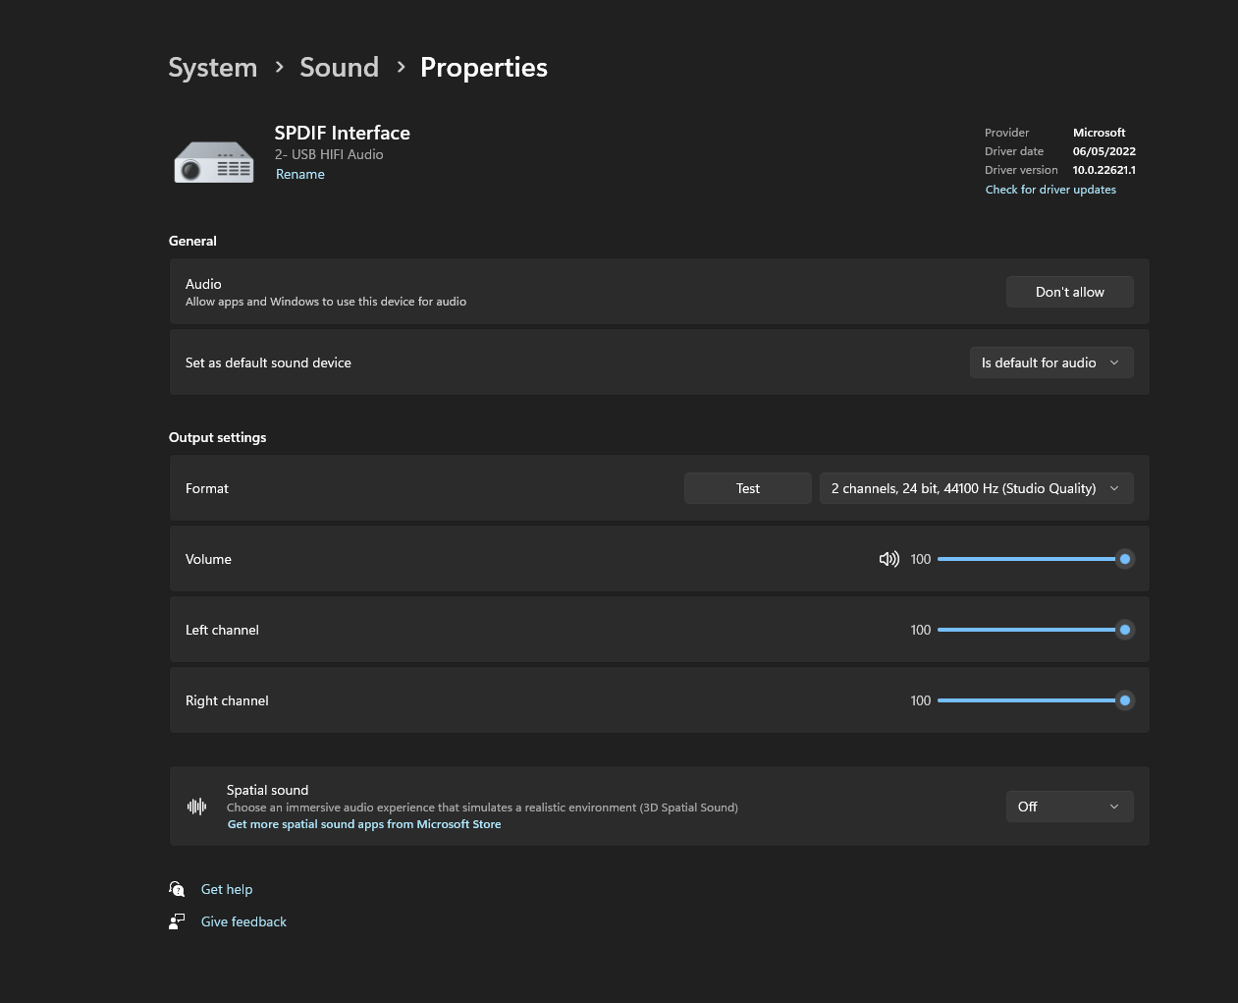This screenshot has width=1238, height=1003.
Task: Click Don't allow for audio device
Action: click(1070, 292)
